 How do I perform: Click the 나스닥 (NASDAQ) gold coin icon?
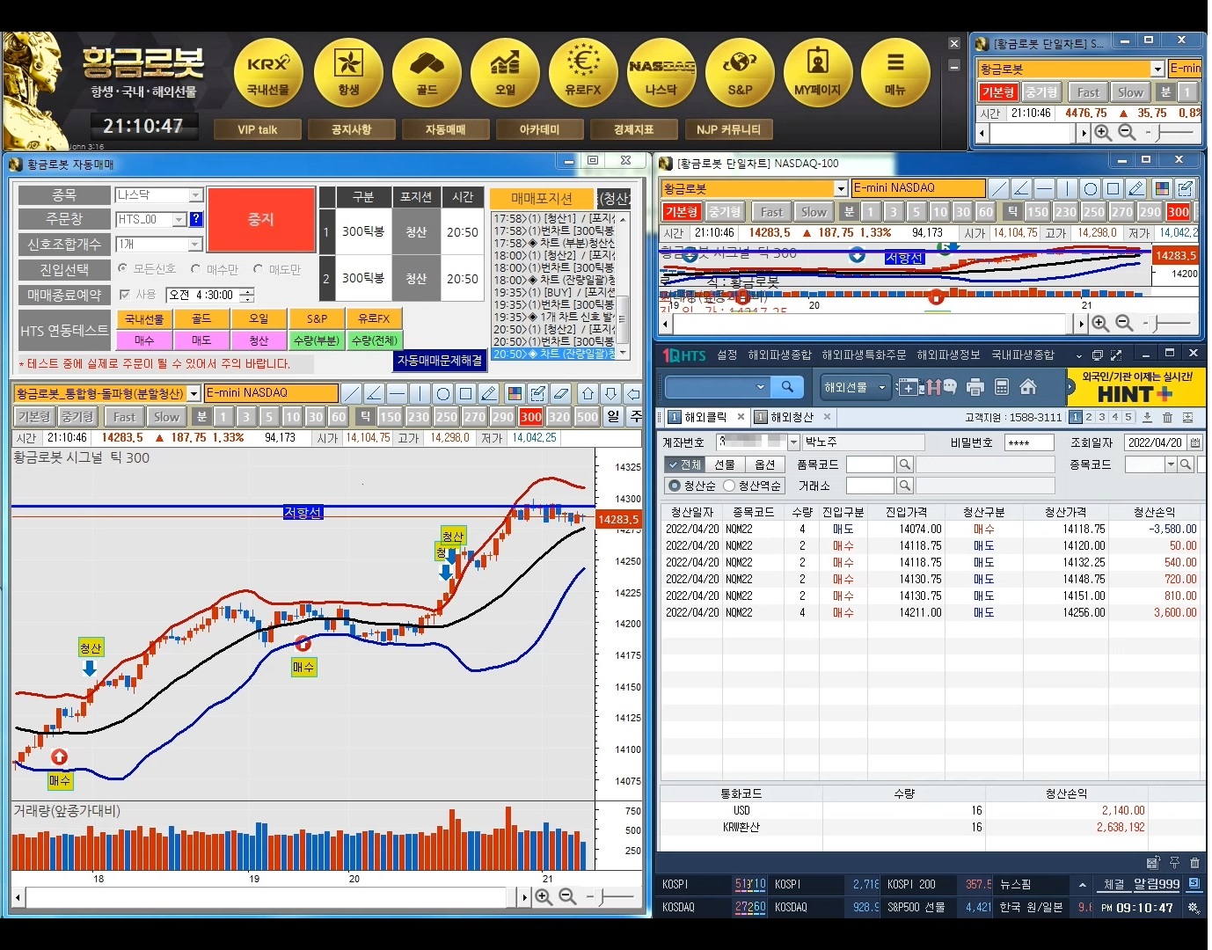point(661,70)
